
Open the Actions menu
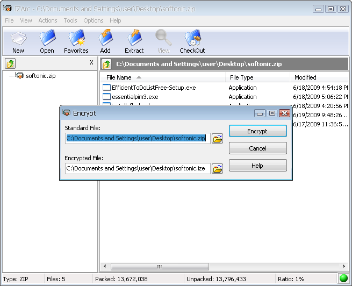click(48, 20)
